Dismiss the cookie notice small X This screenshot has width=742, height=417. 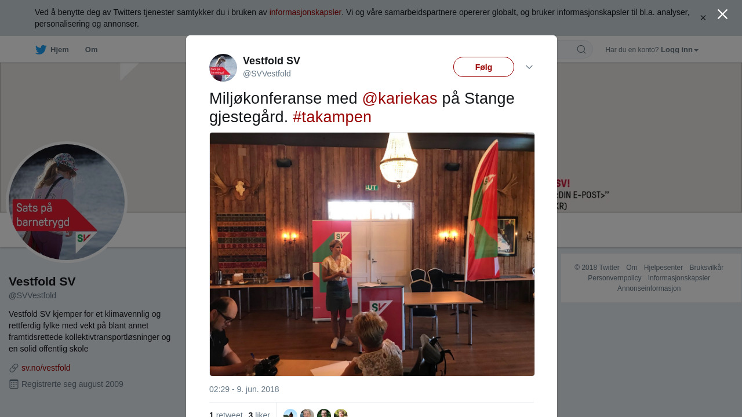pyautogui.click(x=703, y=18)
